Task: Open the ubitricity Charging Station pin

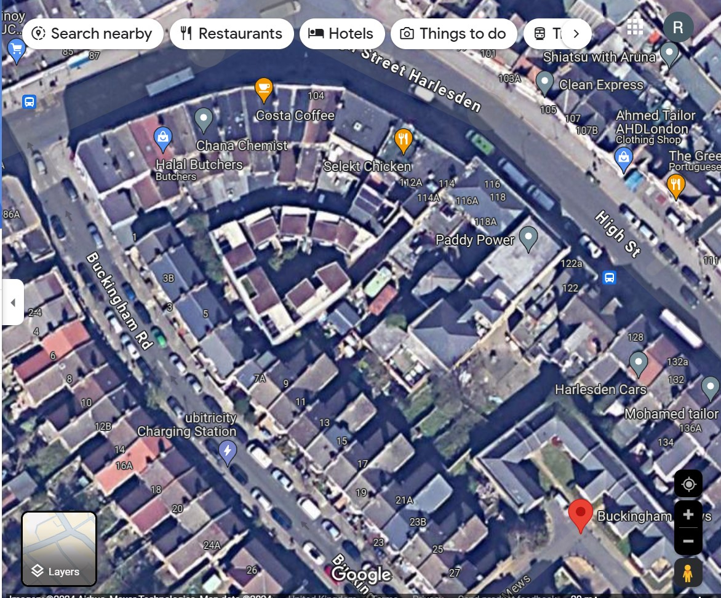Action: [x=227, y=452]
